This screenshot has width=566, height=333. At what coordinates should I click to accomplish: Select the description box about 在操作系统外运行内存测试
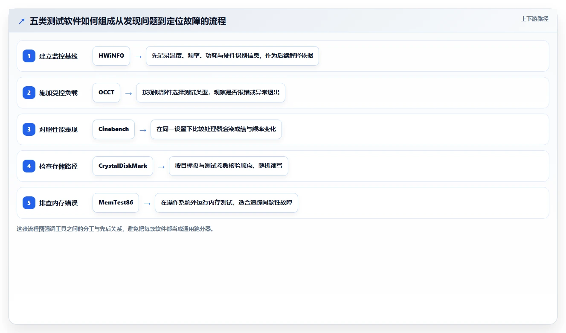[x=226, y=203]
